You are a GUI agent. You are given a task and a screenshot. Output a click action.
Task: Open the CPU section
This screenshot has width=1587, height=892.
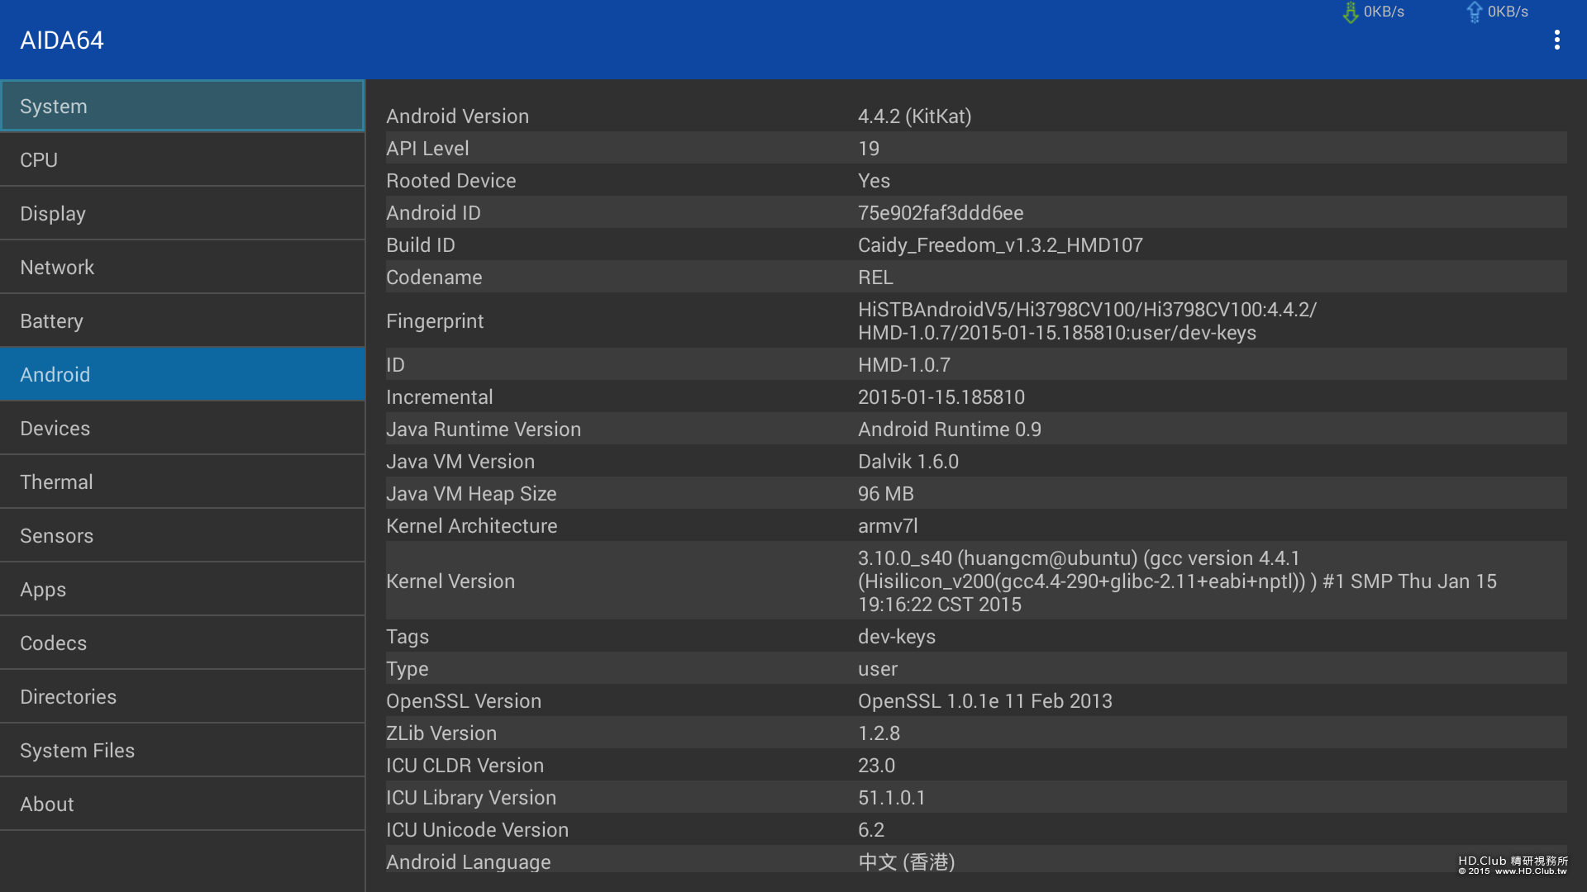[182, 159]
